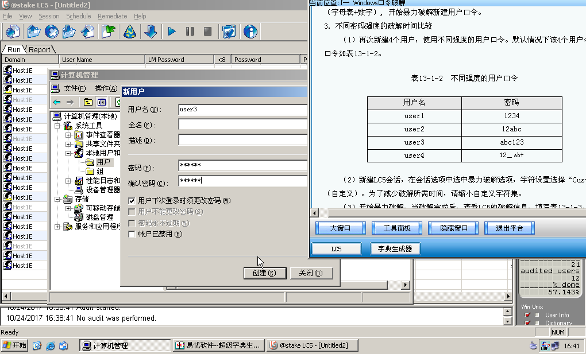The height and width of the screenshot is (354, 586).
Task: Click 字典生成器 button
Action: [x=395, y=248]
